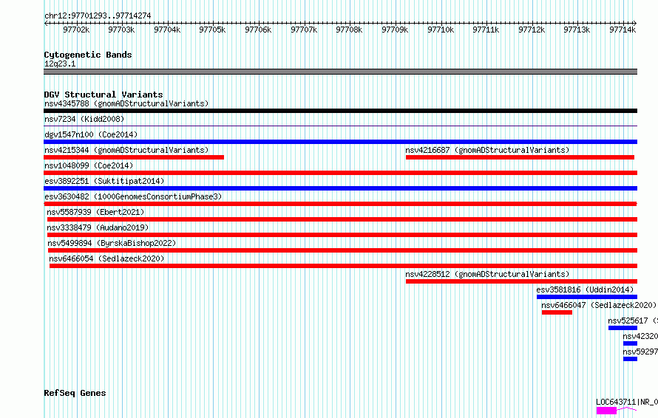Open esv3581816 (Uddin2014) blue bar
Screen dimensions: 658x418
point(587,297)
